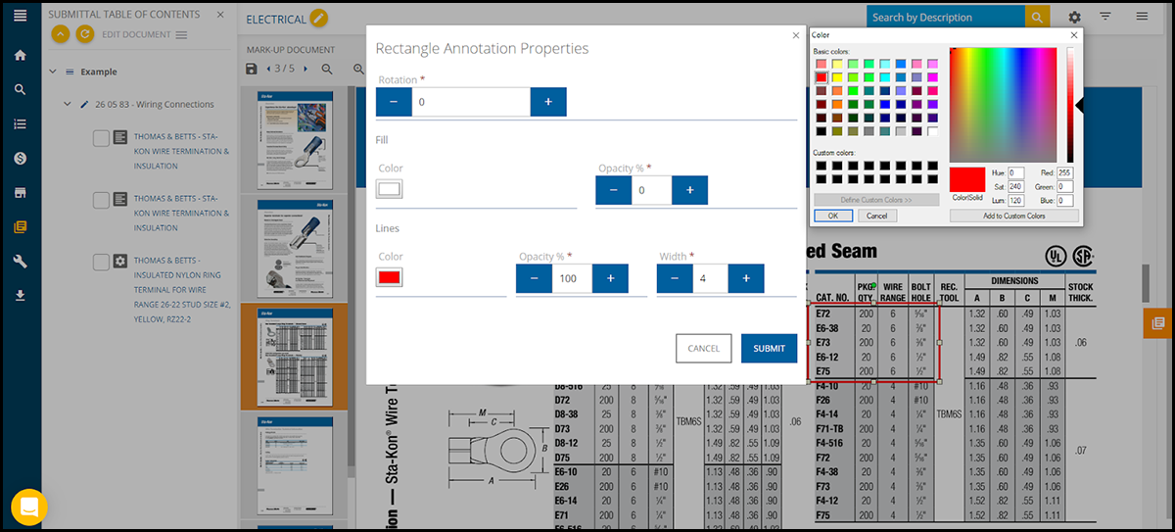Open the sidebar dollar-sign pricing icon
The height and width of the screenshot is (532, 1175).
(x=20, y=158)
